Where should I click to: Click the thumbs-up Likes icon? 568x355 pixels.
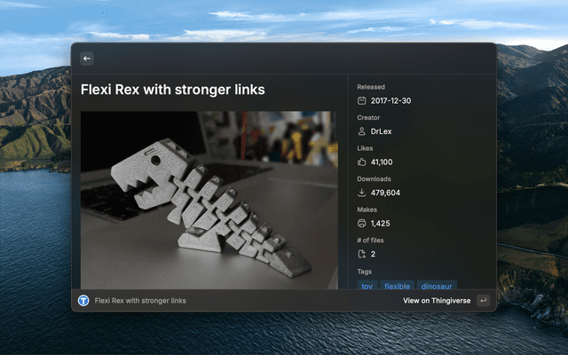pos(361,162)
